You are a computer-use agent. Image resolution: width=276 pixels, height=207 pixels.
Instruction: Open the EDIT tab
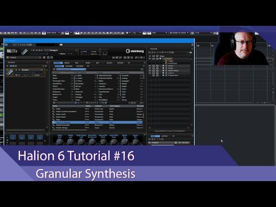(x=98, y=63)
